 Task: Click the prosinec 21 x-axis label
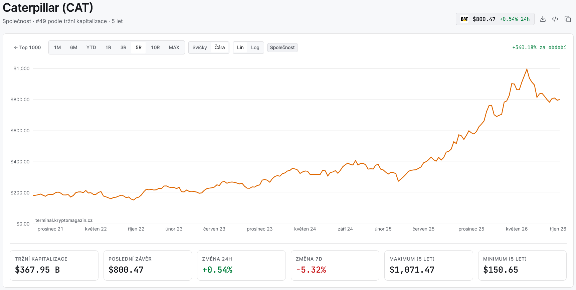tap(50, 229)
